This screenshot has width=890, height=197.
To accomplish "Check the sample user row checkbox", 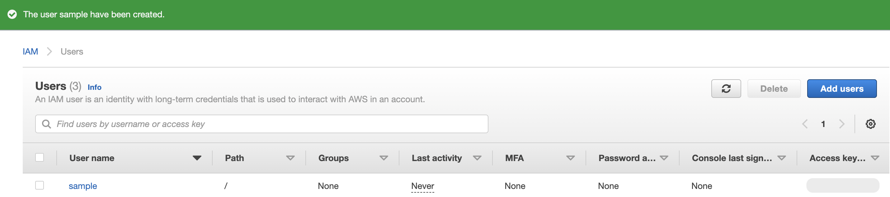I will 40,185.
